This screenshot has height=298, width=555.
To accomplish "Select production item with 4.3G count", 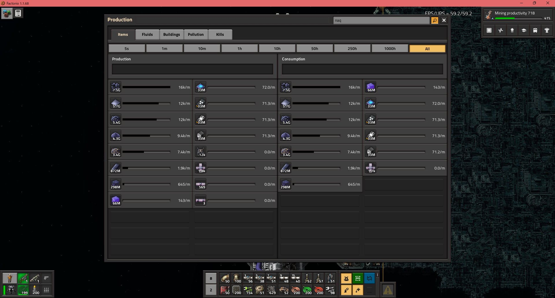I will pyautogui.click(x=116, y=136).
